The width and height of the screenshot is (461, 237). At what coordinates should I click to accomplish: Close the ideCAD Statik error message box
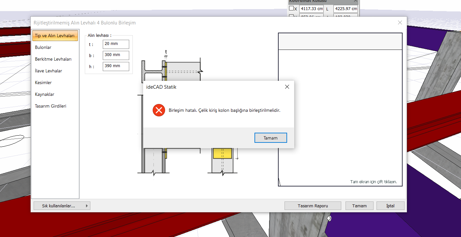287,87
